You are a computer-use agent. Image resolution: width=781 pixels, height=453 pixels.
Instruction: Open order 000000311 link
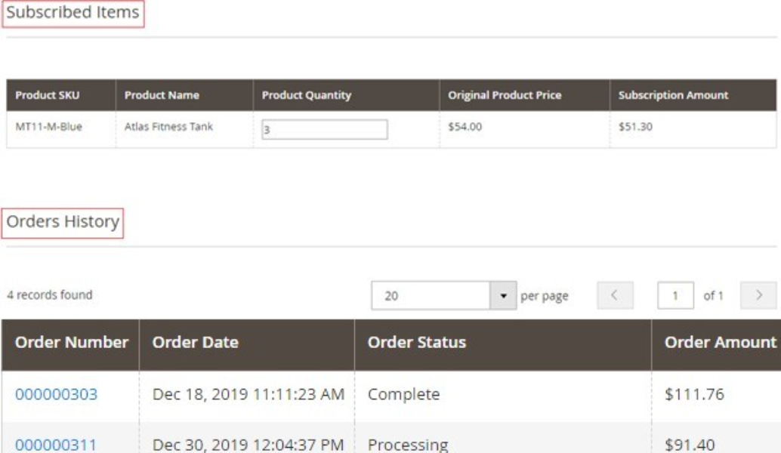click(56, 445)
